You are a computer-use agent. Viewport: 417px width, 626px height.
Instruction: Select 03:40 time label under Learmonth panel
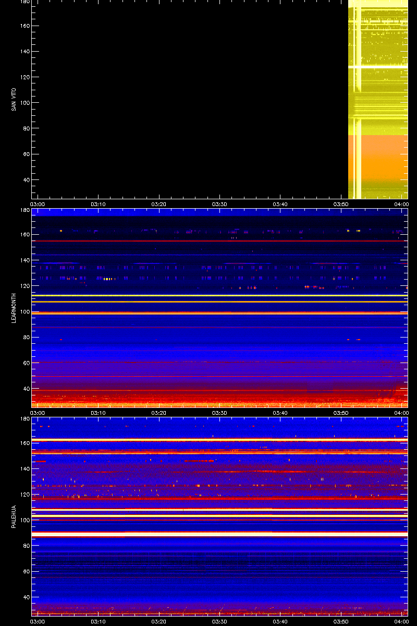coord(280,413)
